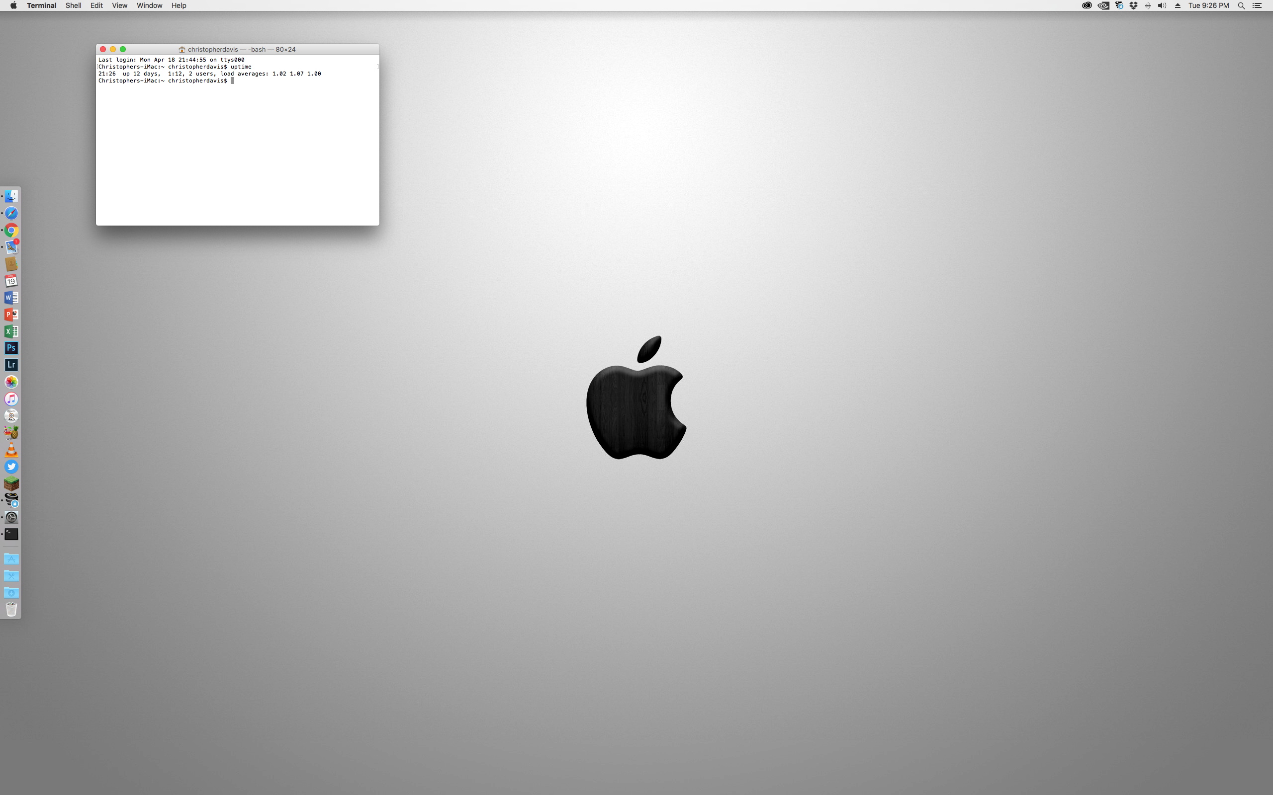The image size is (1273, 795).
Task: Click the Terminal cursor at last prompt
Action: [x=233, y=80]
